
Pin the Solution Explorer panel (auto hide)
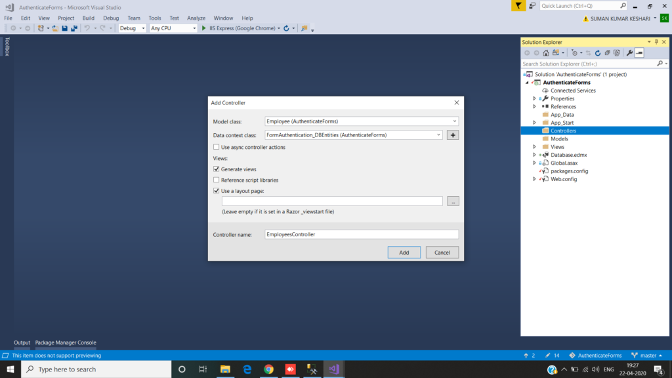click(656, 42)
